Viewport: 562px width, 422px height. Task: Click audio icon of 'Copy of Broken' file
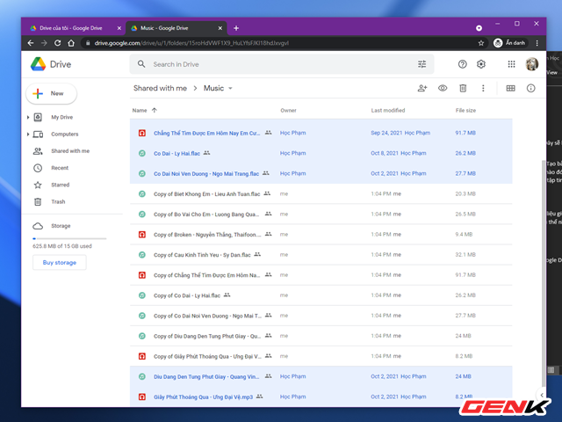coord(142,235)
